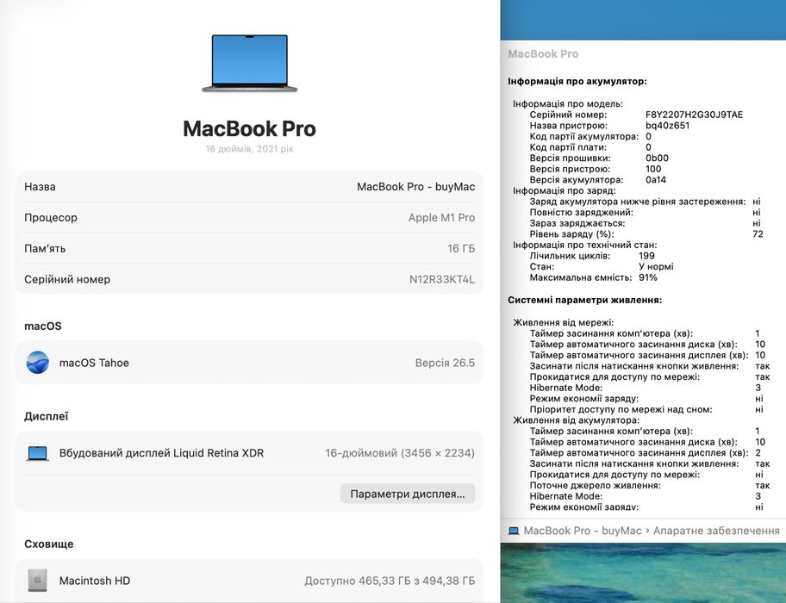Click the large MacBook Pro laptop image
The image size is (786, 603).
(250, 63)
